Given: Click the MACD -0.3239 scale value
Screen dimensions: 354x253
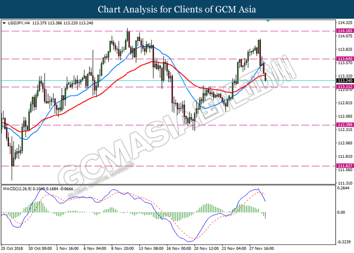Looking at the screenshot, I should (x=343, y=242).
